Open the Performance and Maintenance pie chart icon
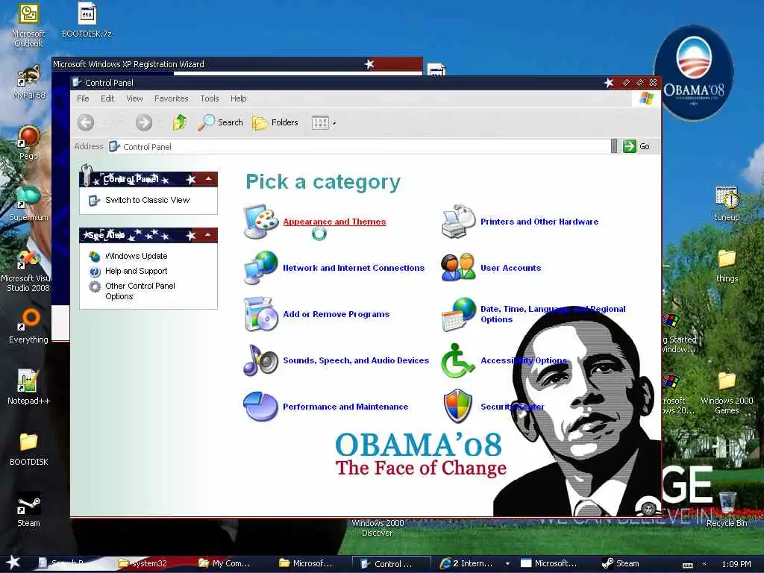The height and width of the screenshot is (573, 764). [261, 407]
